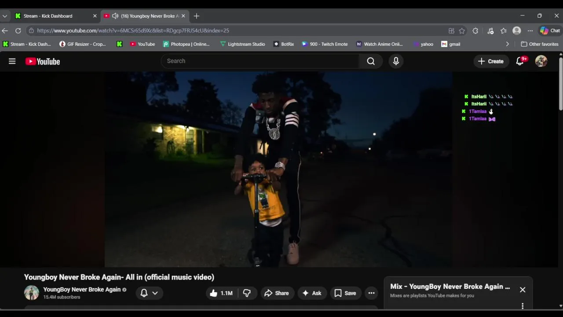Open the unlabeled Kick icon bookmark
Viewport: 563px width, 317px height.
[119, 44]
